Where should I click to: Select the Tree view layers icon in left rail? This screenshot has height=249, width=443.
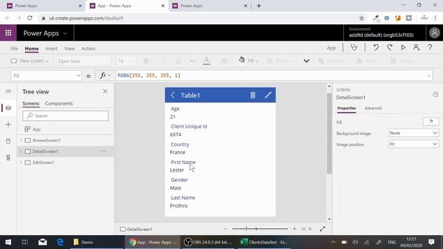coord(8,108)
